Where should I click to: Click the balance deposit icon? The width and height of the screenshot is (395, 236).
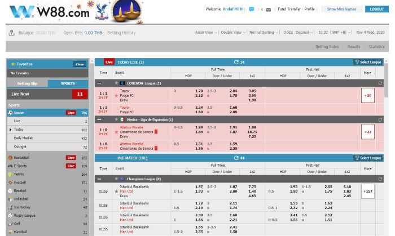12,33
